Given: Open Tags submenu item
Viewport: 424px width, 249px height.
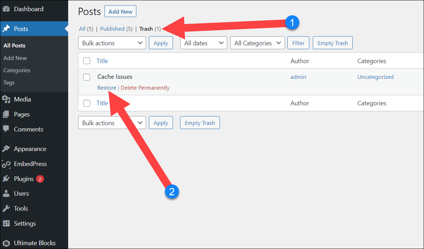Looking at the screenshot, I should point(9,83).
